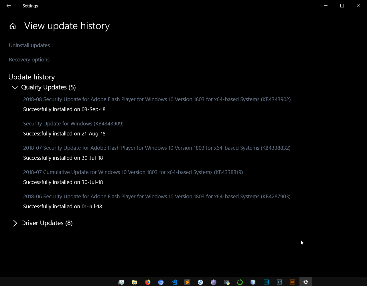Open the Uninstall updates link
The image size is (367, 286).
[x=29, y=45]
